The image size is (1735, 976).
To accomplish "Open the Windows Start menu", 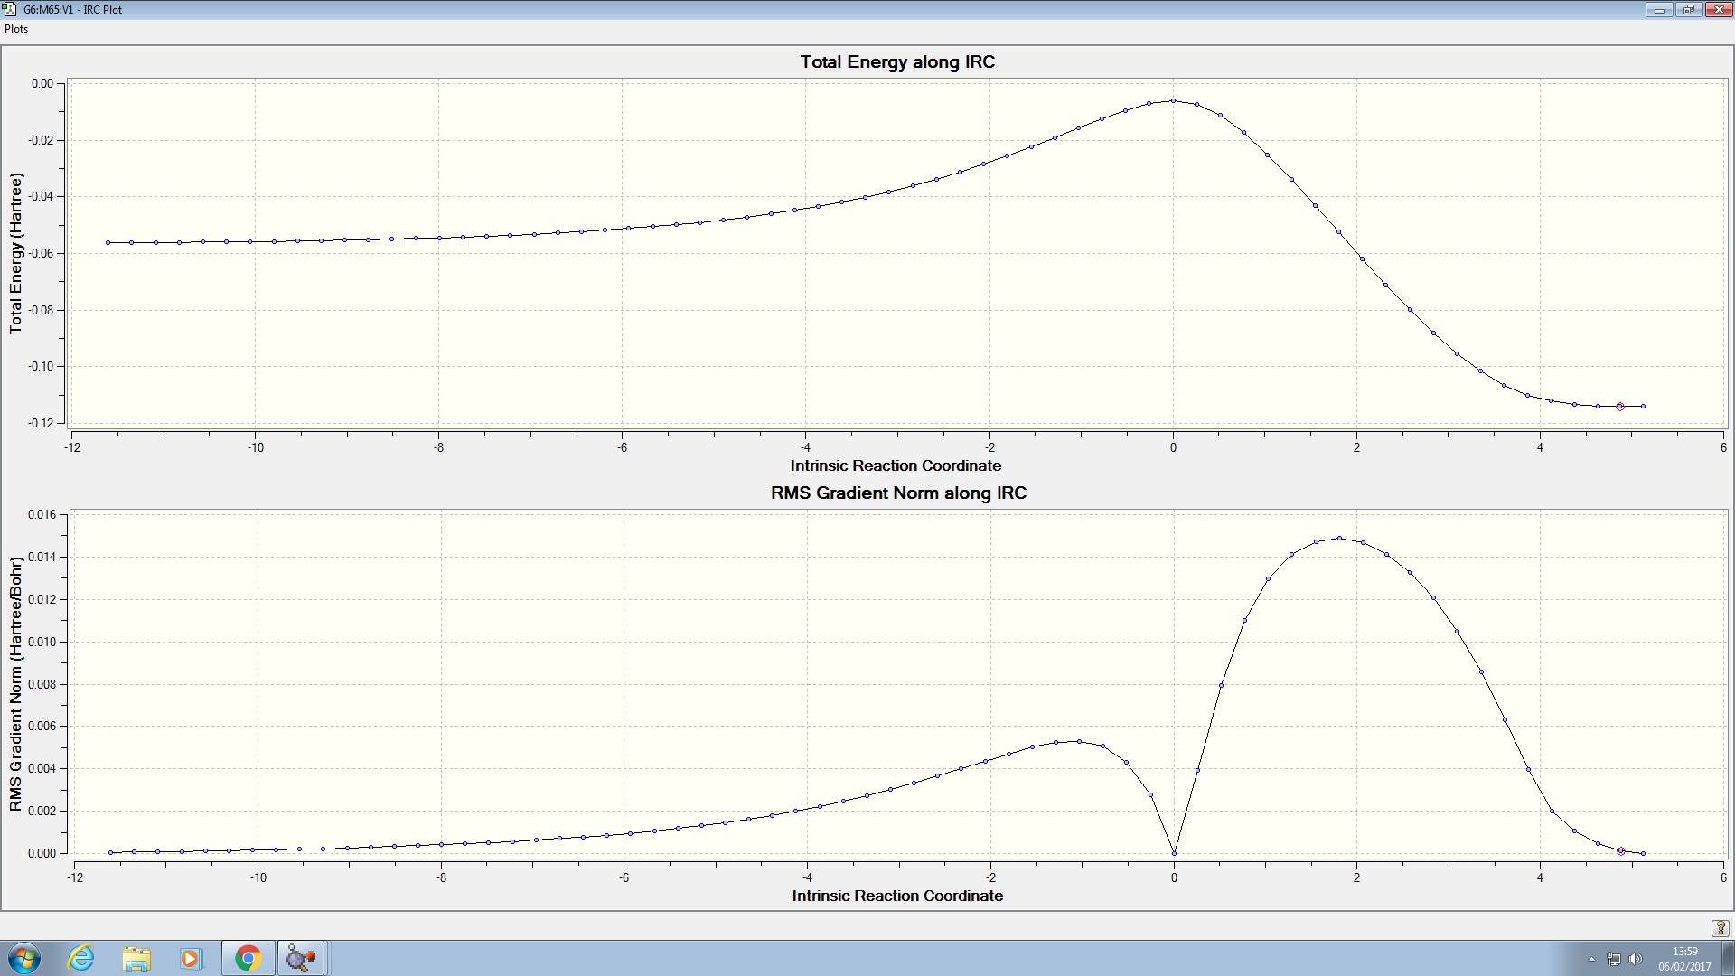I will pos(24,958).
